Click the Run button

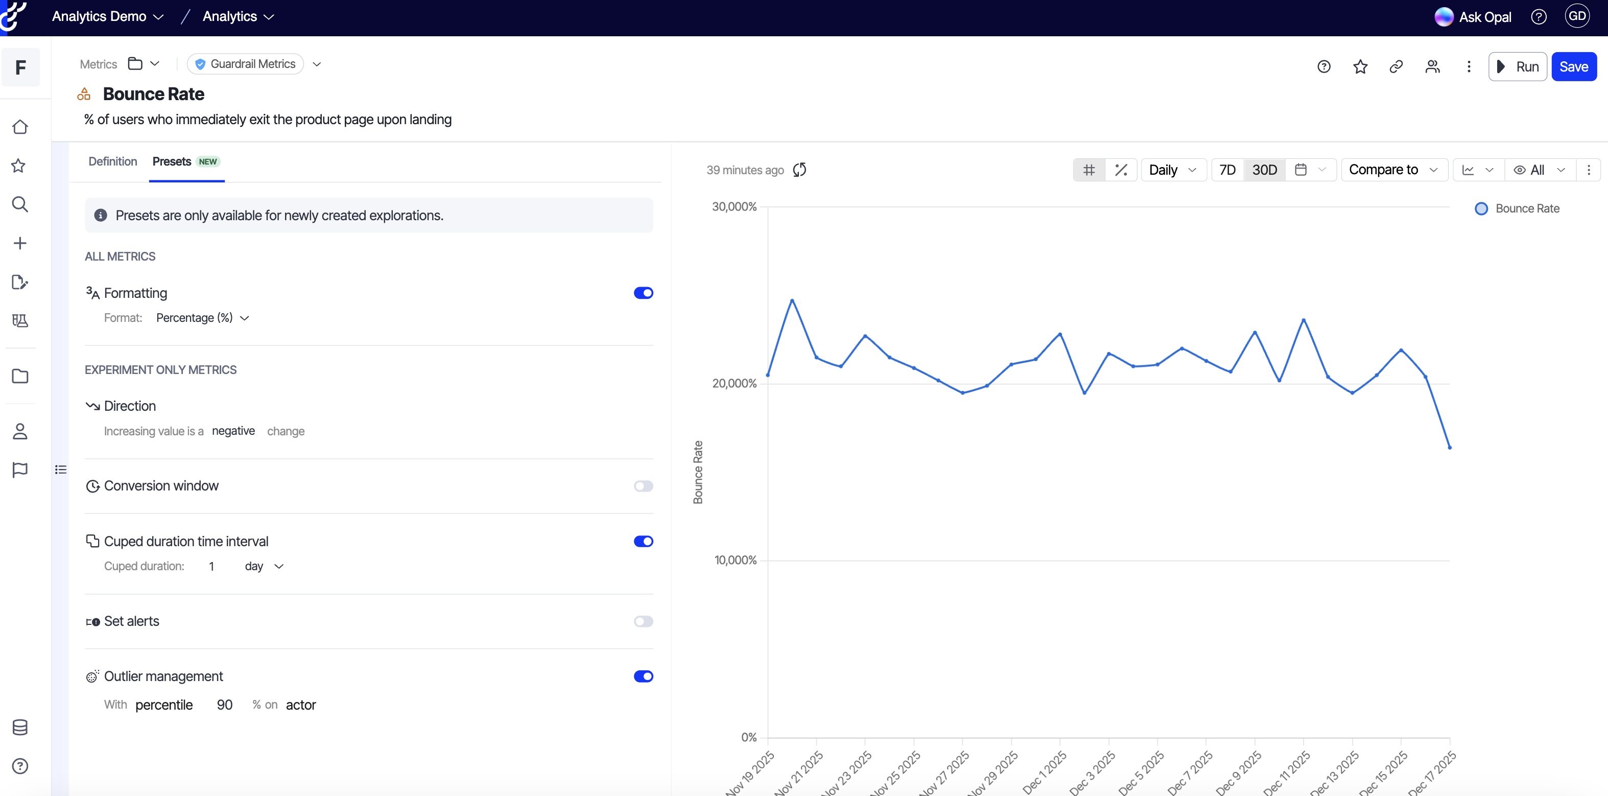[1518, 67]
